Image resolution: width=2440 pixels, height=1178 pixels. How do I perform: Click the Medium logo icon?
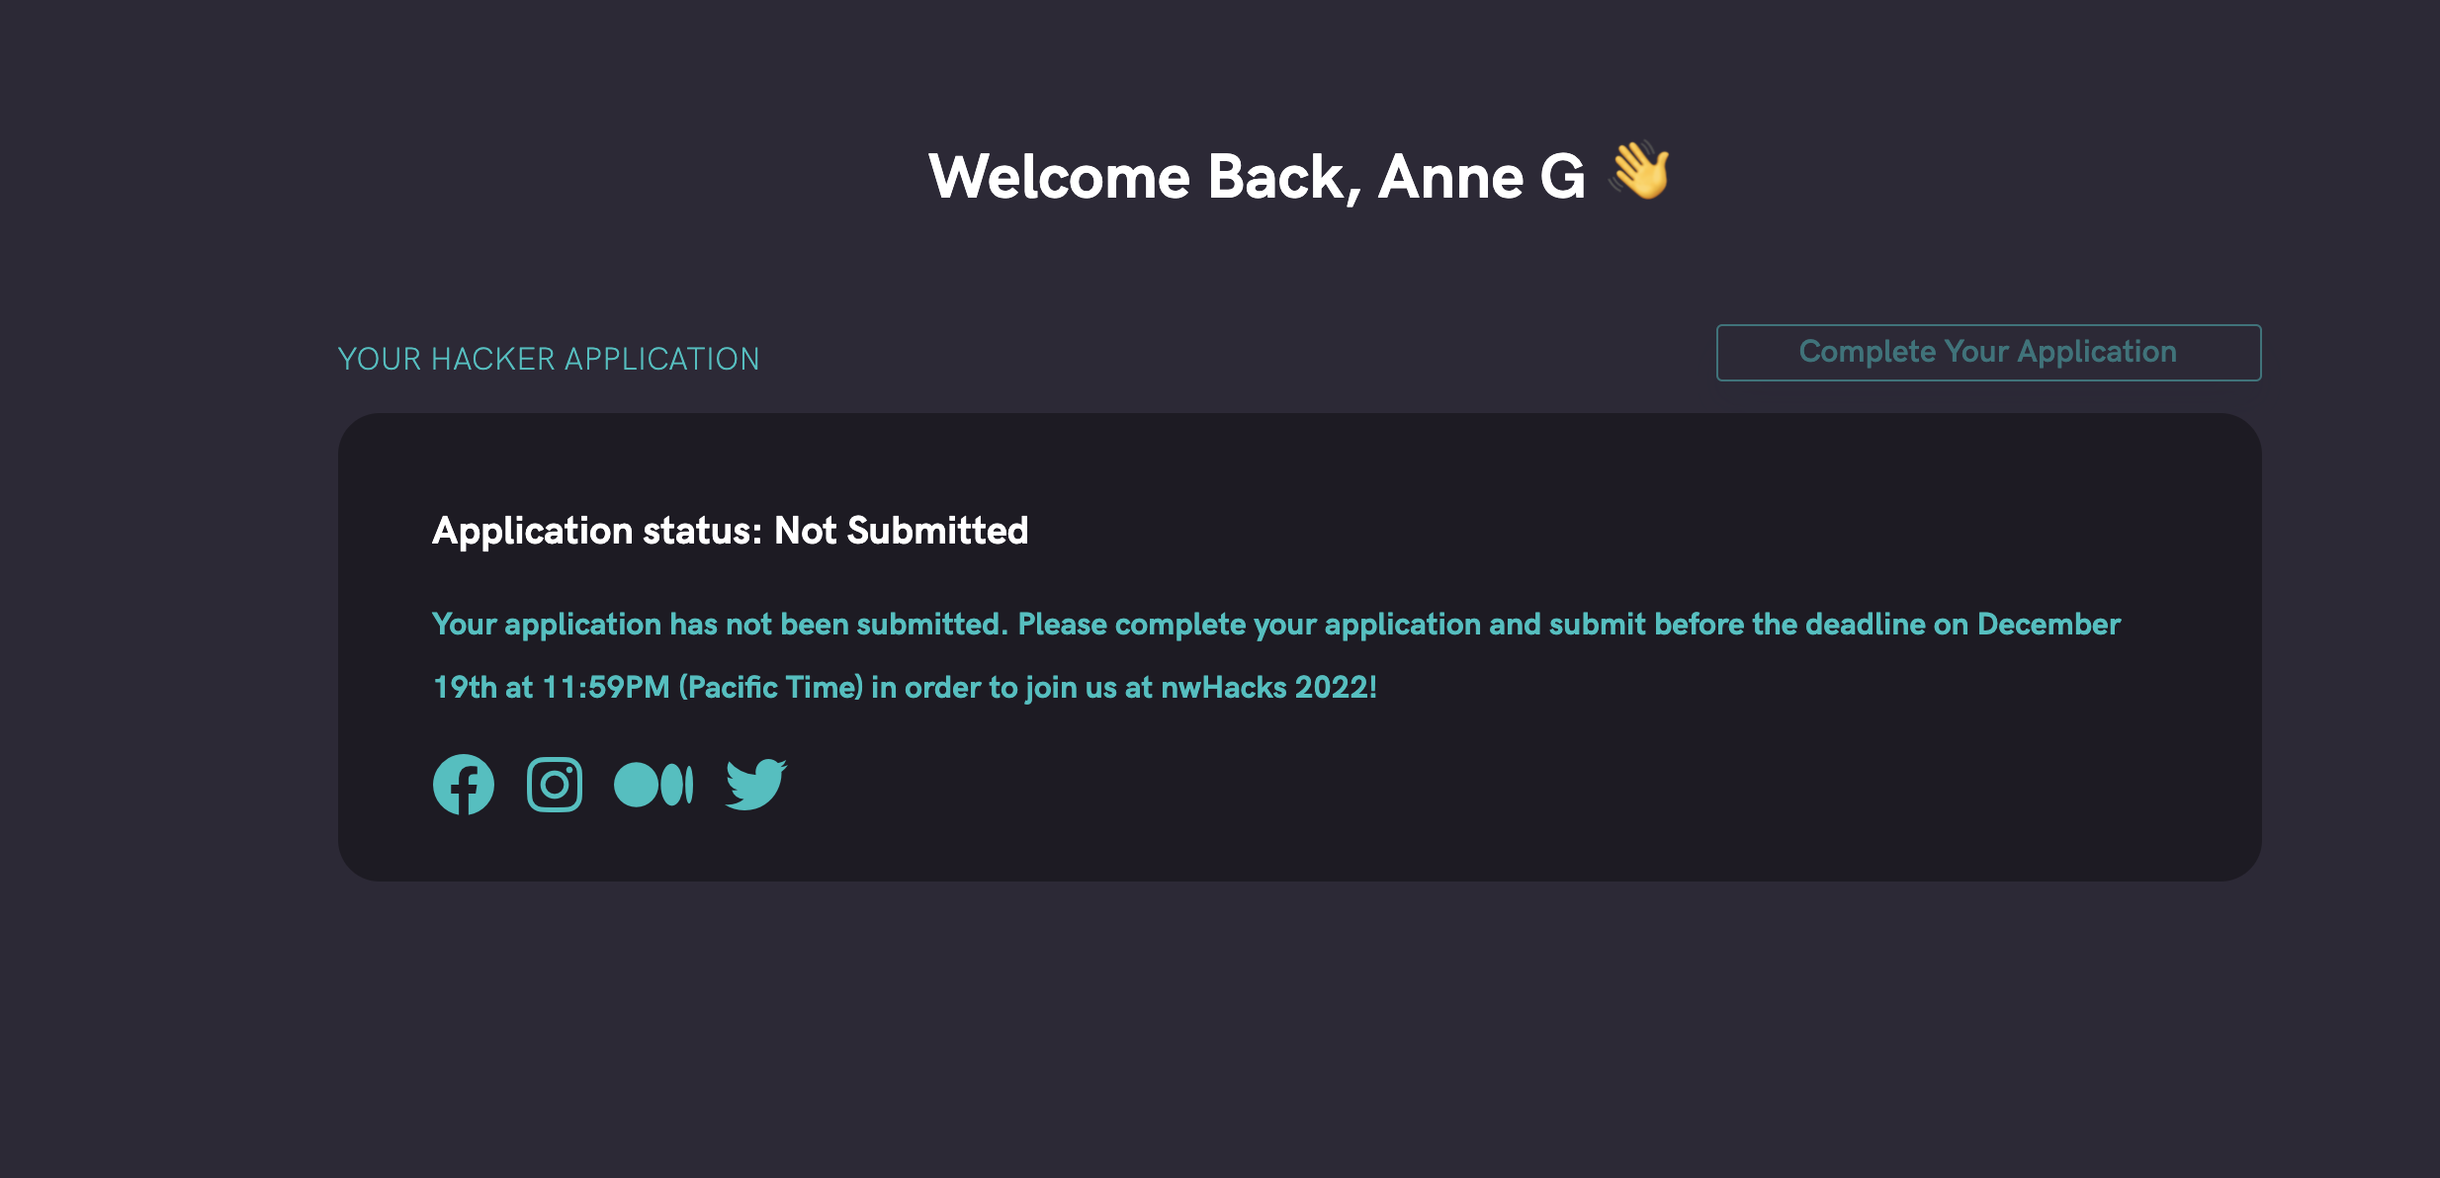654,784
